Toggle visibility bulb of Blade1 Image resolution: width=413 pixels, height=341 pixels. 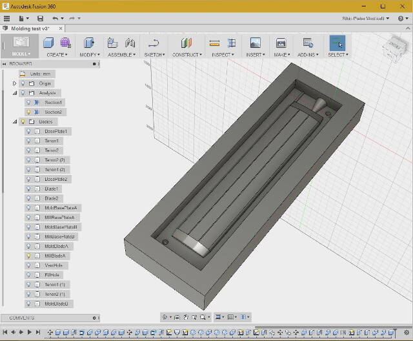(x=28, y=189)
